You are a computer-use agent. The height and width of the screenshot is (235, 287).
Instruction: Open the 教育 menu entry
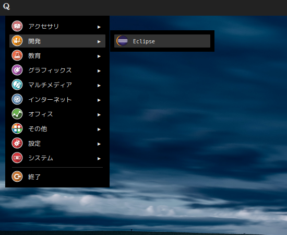coord(57,56)
